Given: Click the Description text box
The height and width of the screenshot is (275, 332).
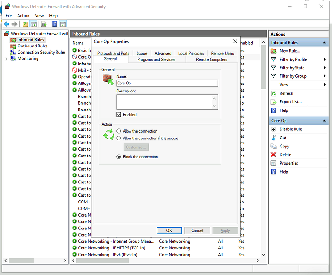Looking at the screenshot, I should tap(167, 102).
